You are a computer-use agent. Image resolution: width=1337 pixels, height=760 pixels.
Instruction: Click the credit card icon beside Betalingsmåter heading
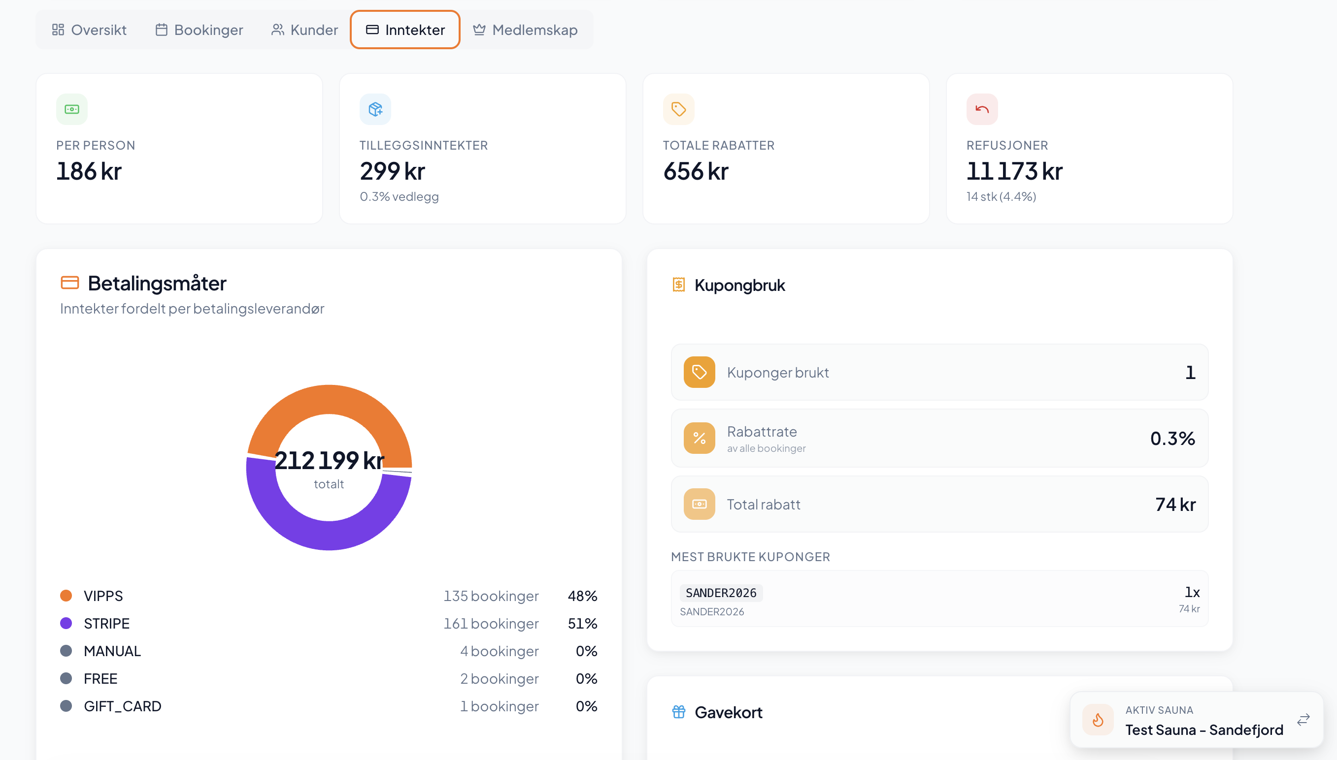(70, 283)
